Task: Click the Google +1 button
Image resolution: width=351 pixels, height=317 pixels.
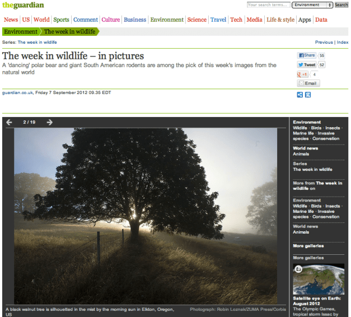Action: 302,74
